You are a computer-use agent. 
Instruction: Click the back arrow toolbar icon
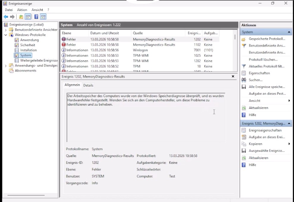pos(6,17)
